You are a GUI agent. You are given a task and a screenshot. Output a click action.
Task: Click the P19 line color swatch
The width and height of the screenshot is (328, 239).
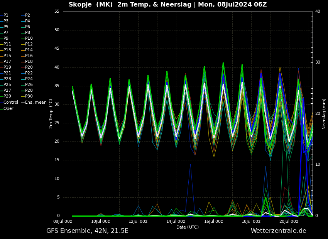click(x=1, y=67)
